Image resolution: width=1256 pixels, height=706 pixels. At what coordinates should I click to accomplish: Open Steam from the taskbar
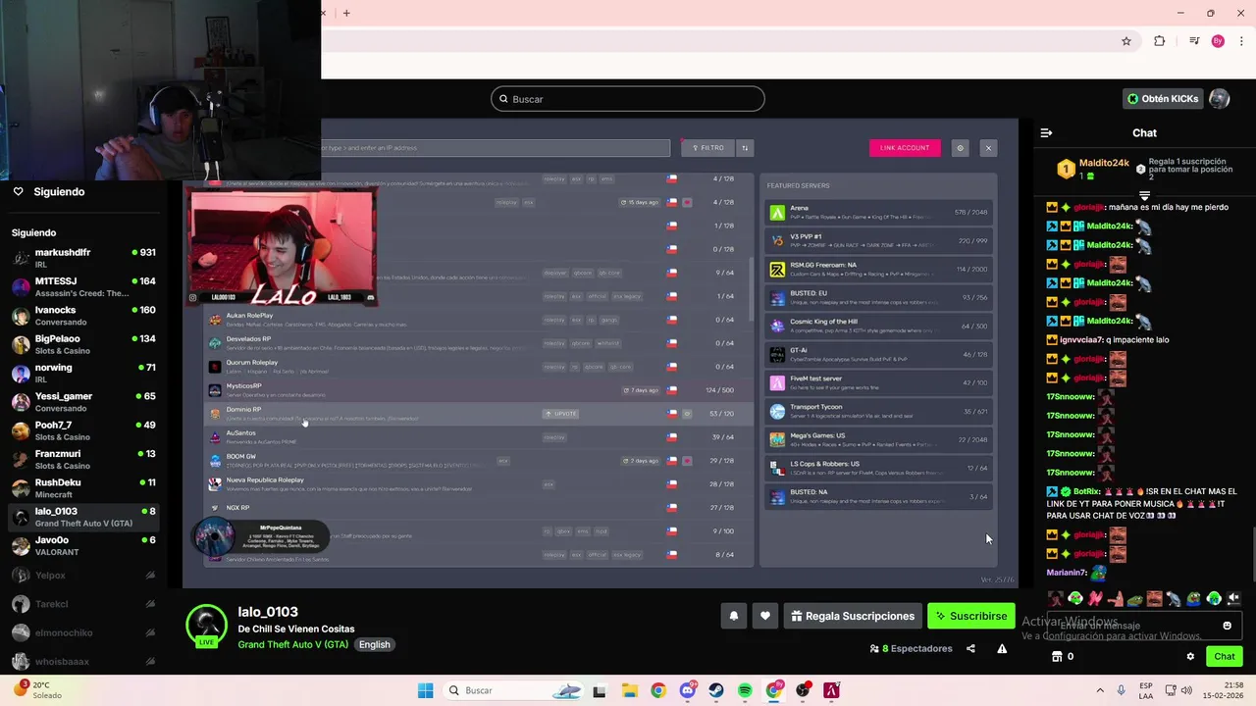tap(716, 690)
